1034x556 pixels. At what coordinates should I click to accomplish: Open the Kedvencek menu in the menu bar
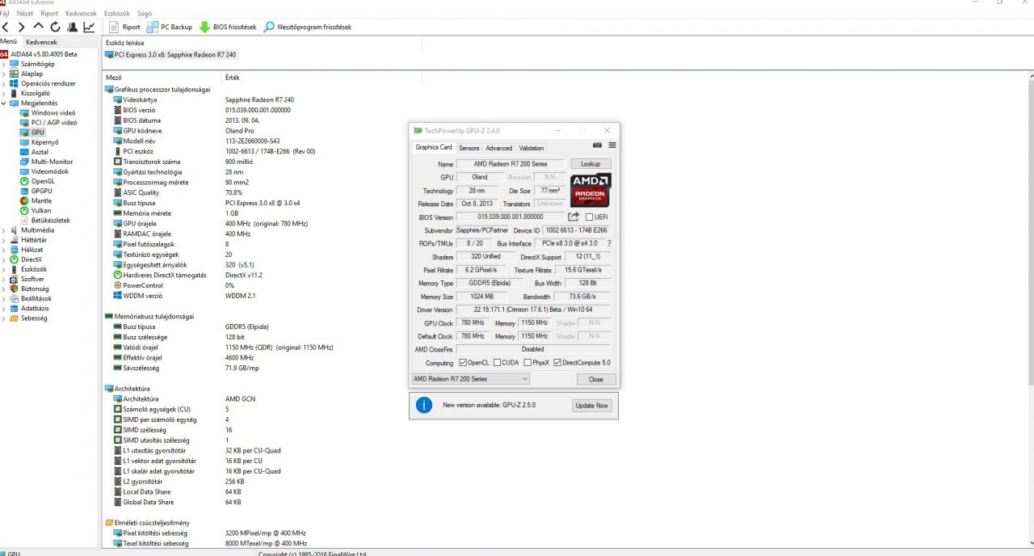click(81, 14)
